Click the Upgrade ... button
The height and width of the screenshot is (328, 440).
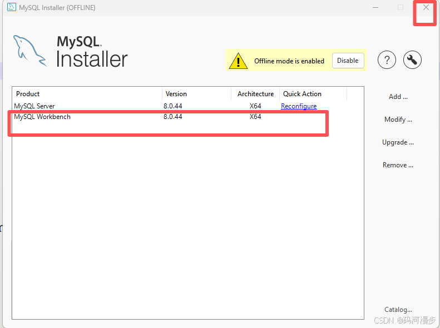[x=398, y=142]
